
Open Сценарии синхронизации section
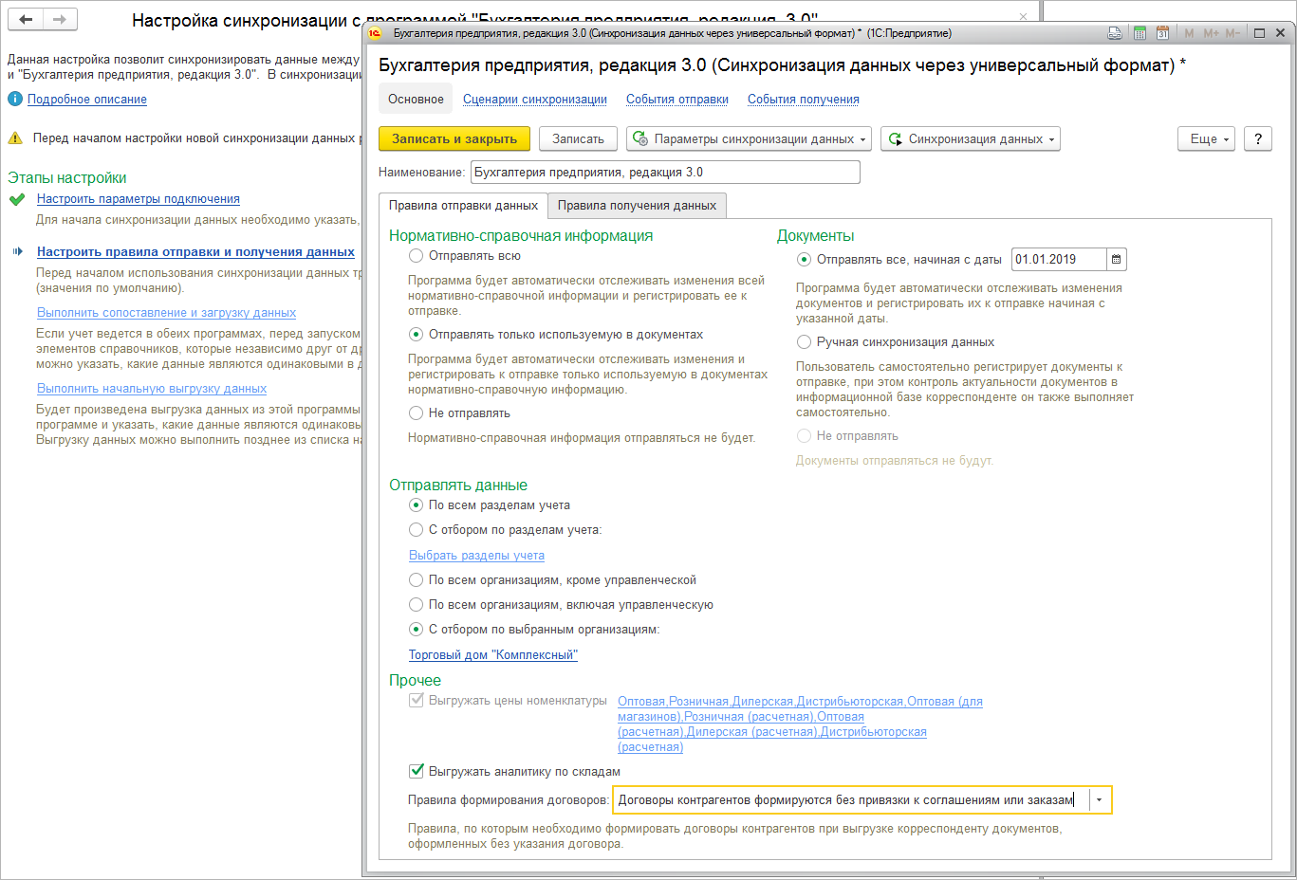[x=535, y=100]
